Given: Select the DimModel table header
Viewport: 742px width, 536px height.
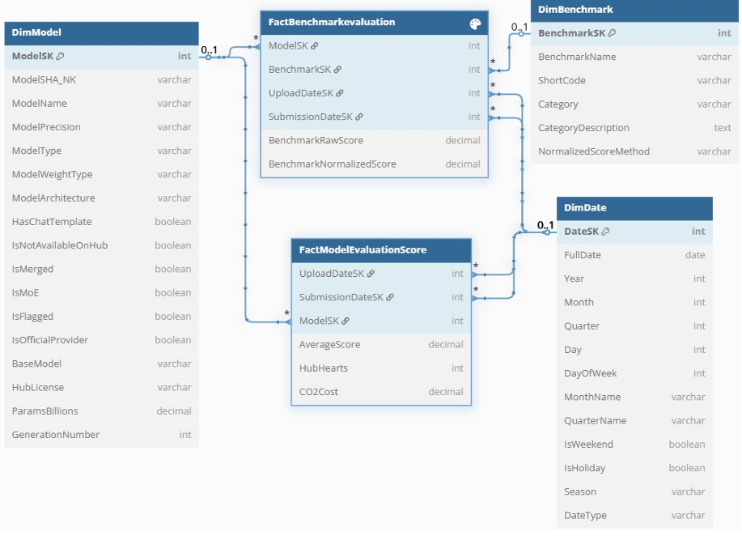Looking at the screenshot, I should click(101, 33).
